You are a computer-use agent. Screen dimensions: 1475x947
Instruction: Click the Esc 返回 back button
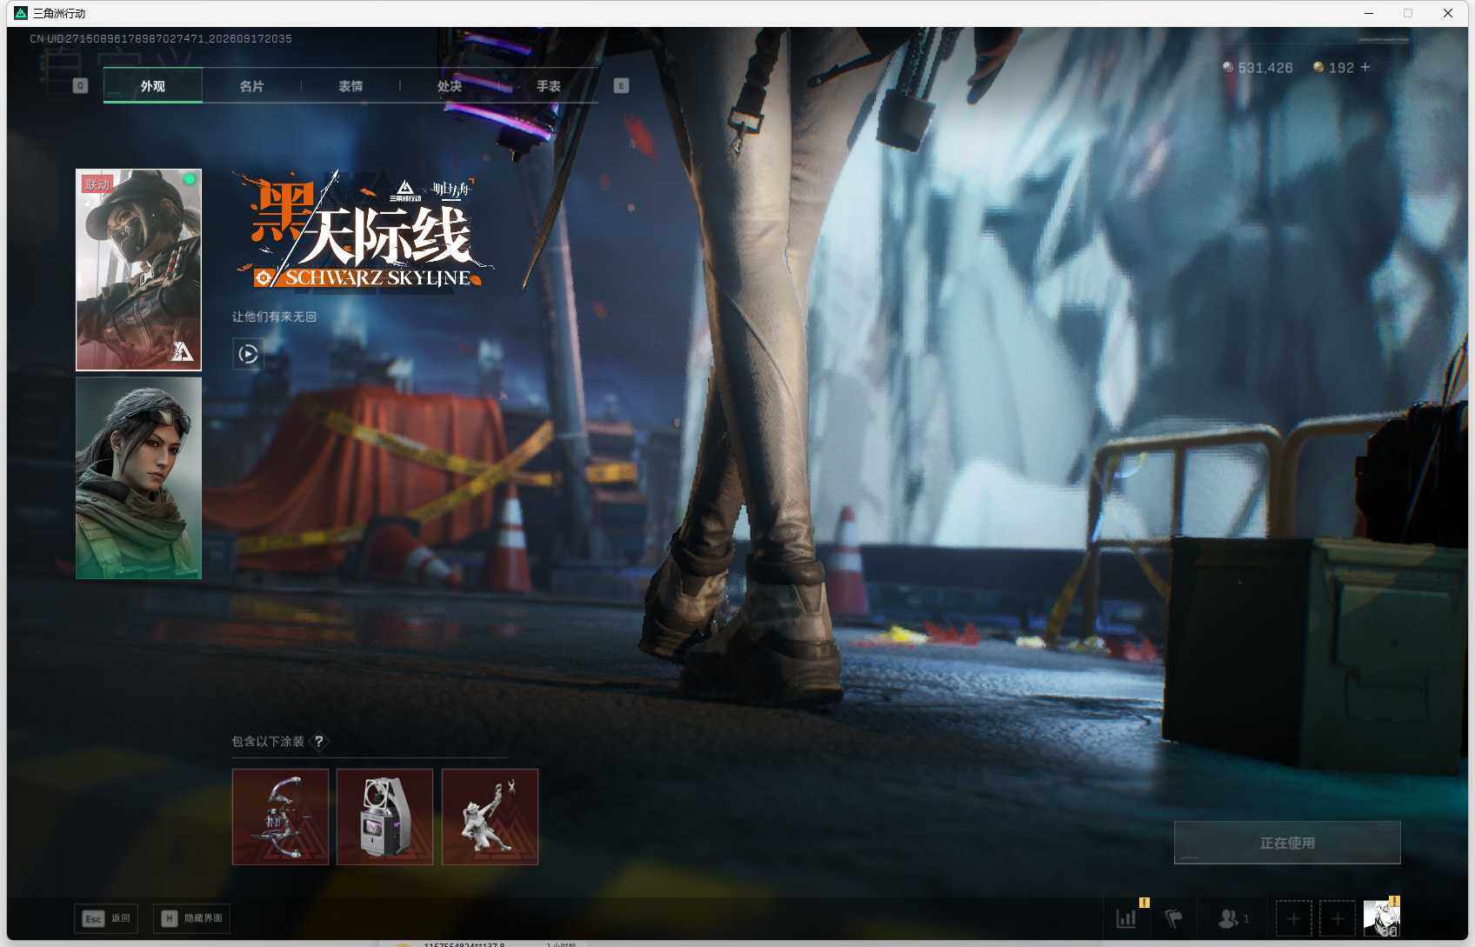(x=106, y=918)
